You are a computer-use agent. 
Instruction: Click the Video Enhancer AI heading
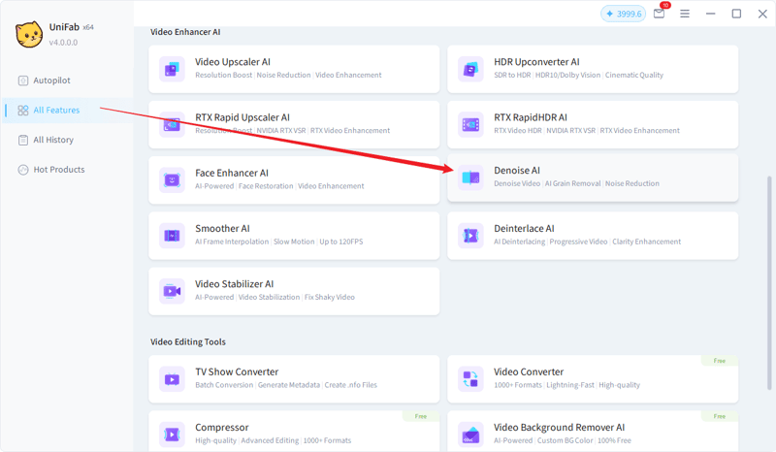[x=185, y=32]
